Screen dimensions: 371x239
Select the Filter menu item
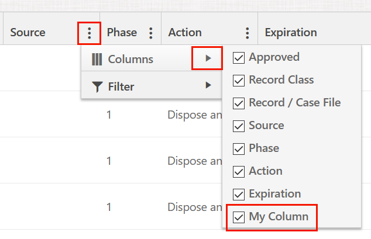pos(121,87)
